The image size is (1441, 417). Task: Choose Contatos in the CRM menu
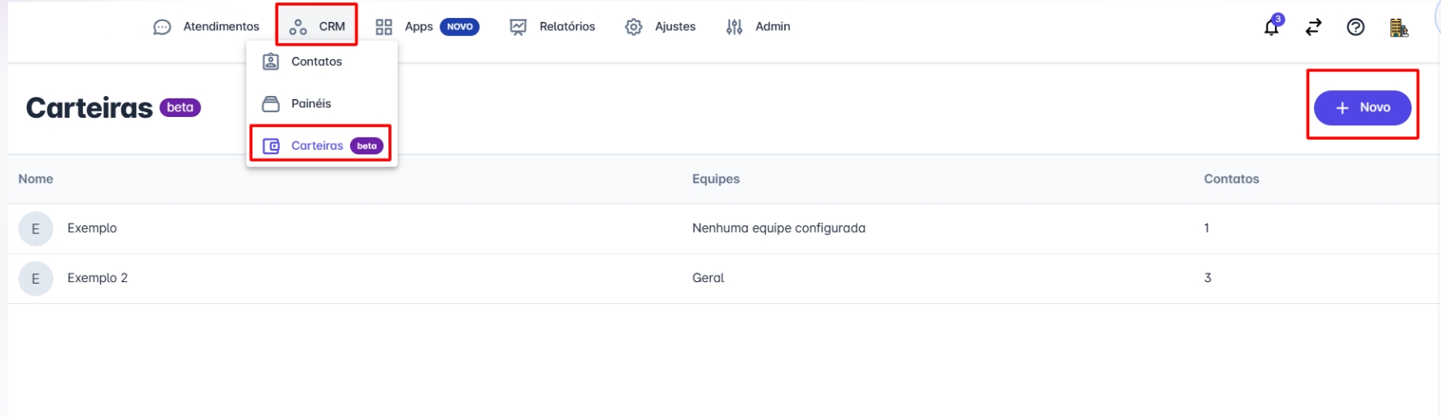coord(317,62)
